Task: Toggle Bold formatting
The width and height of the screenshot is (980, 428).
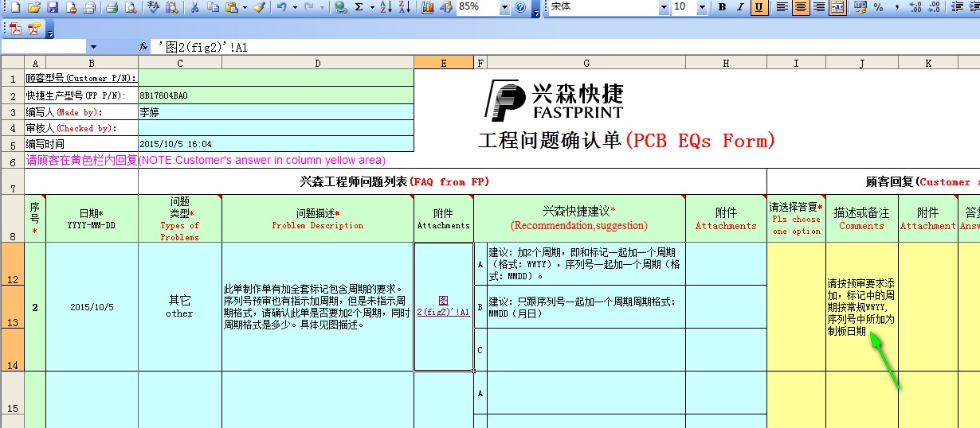Action: (x=722, y=7)
